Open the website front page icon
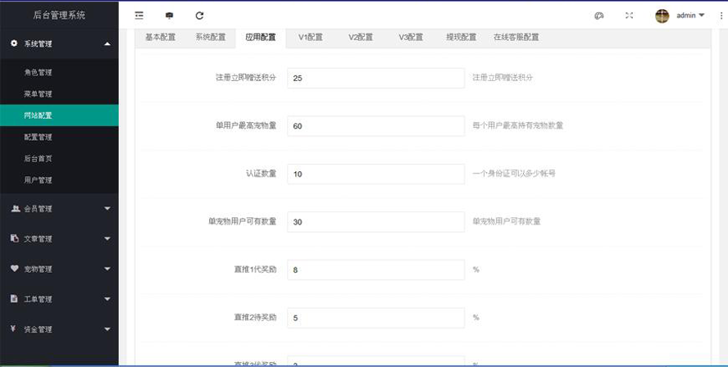The width and height of the screenshot is (728, 367). [169, 16]
